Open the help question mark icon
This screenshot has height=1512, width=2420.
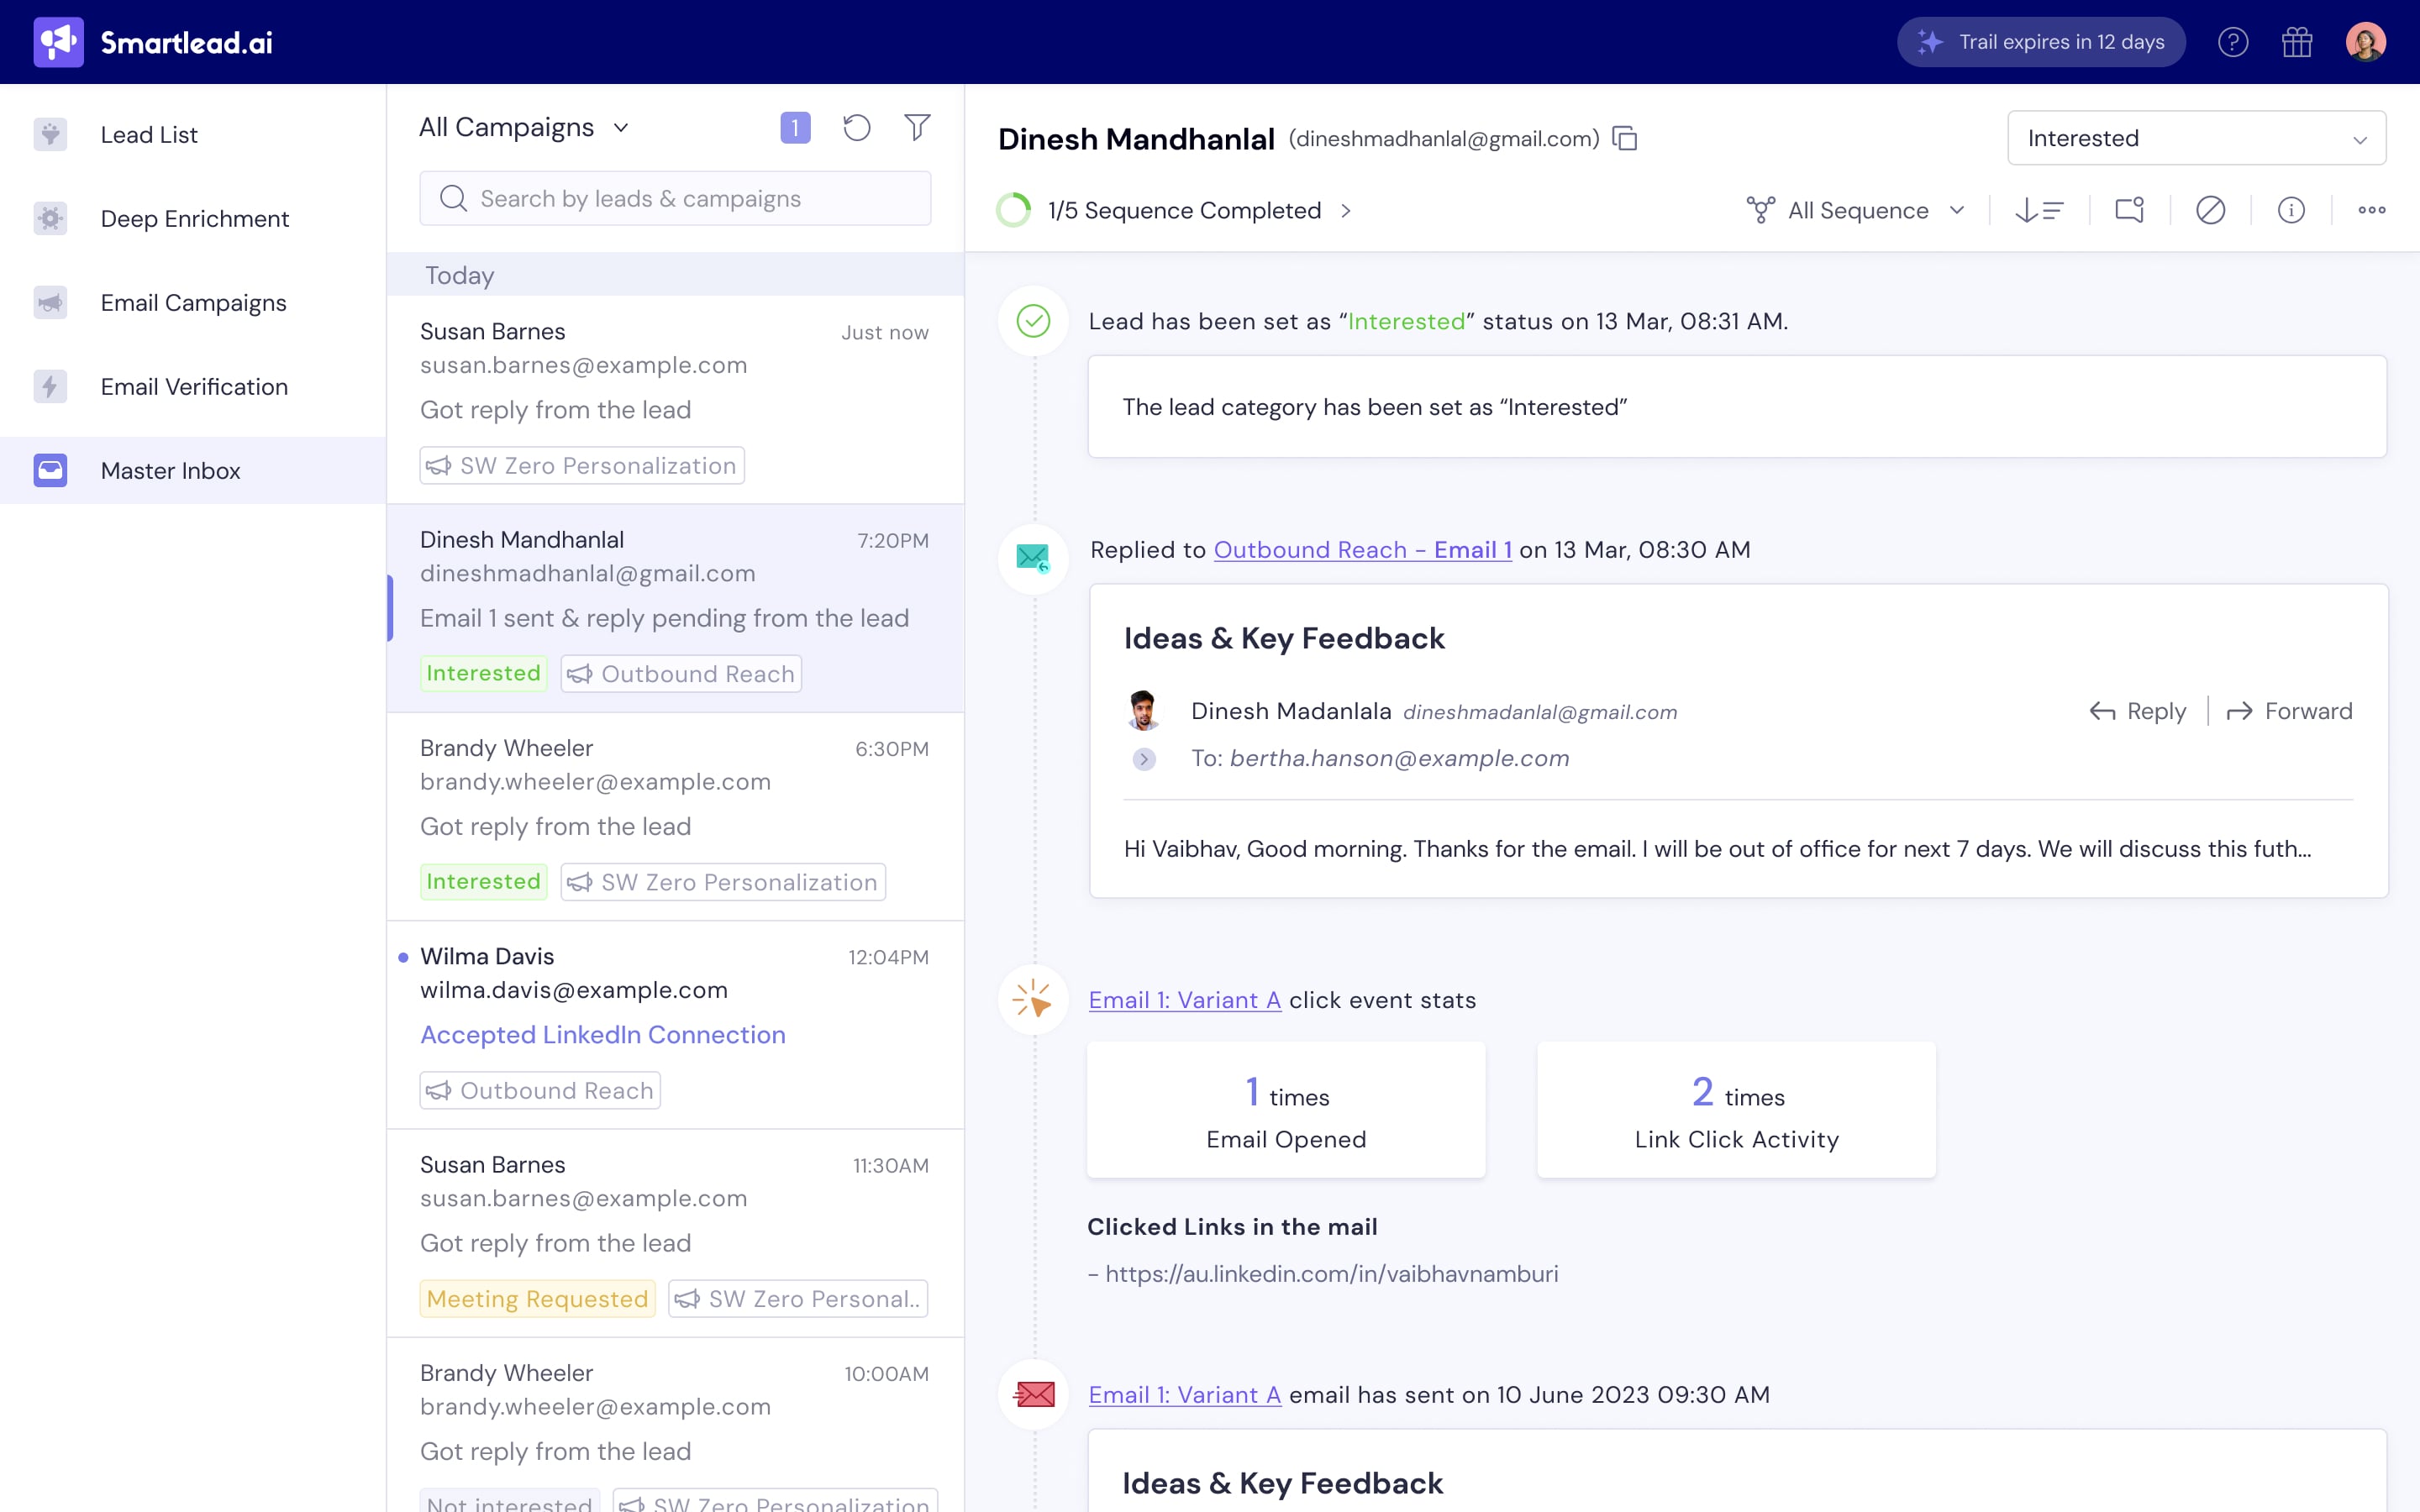coord(2233,42)
